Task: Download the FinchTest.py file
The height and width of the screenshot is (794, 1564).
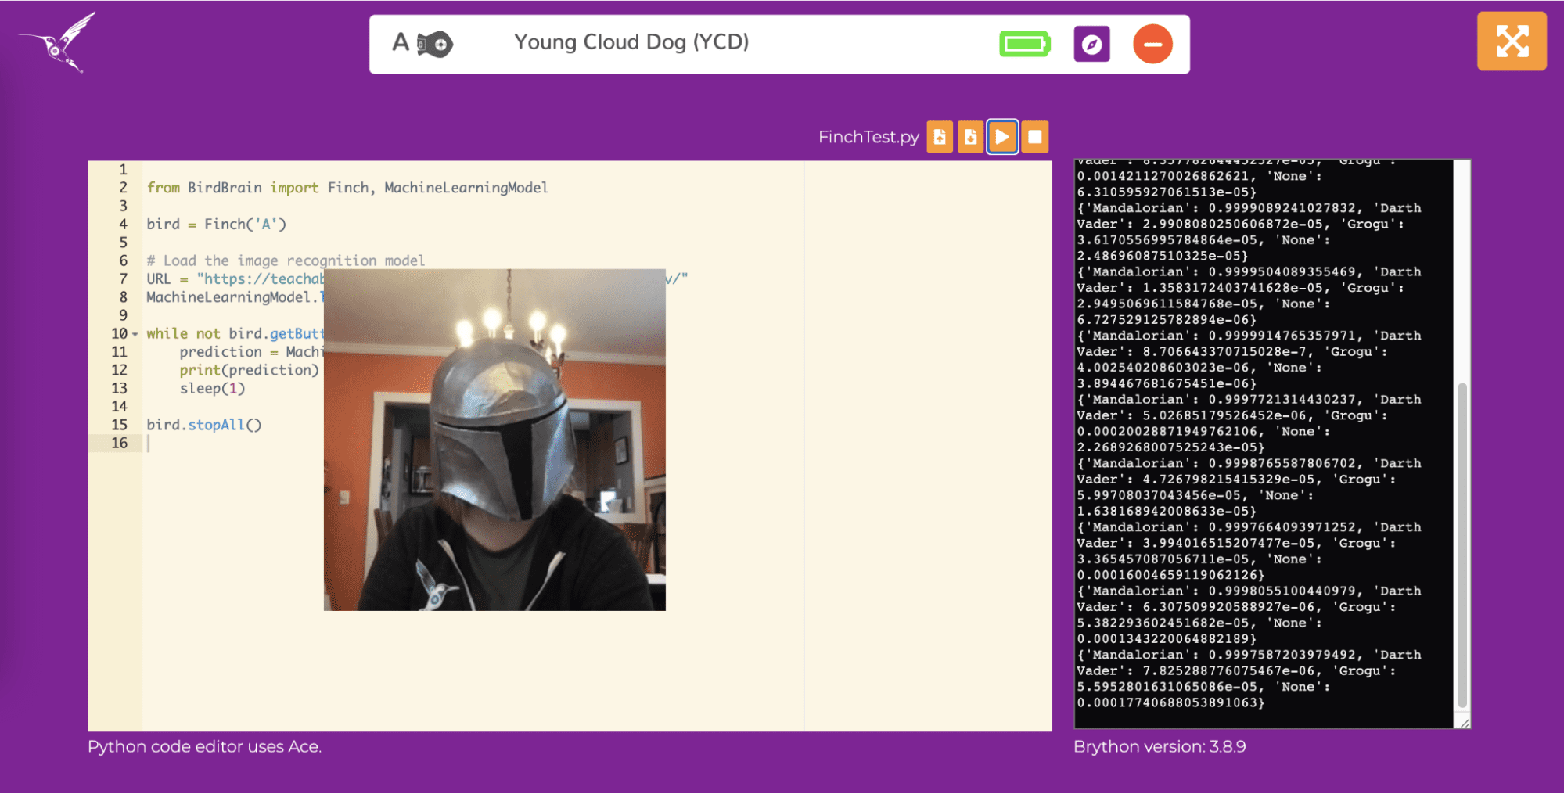Action: [971, 137]
